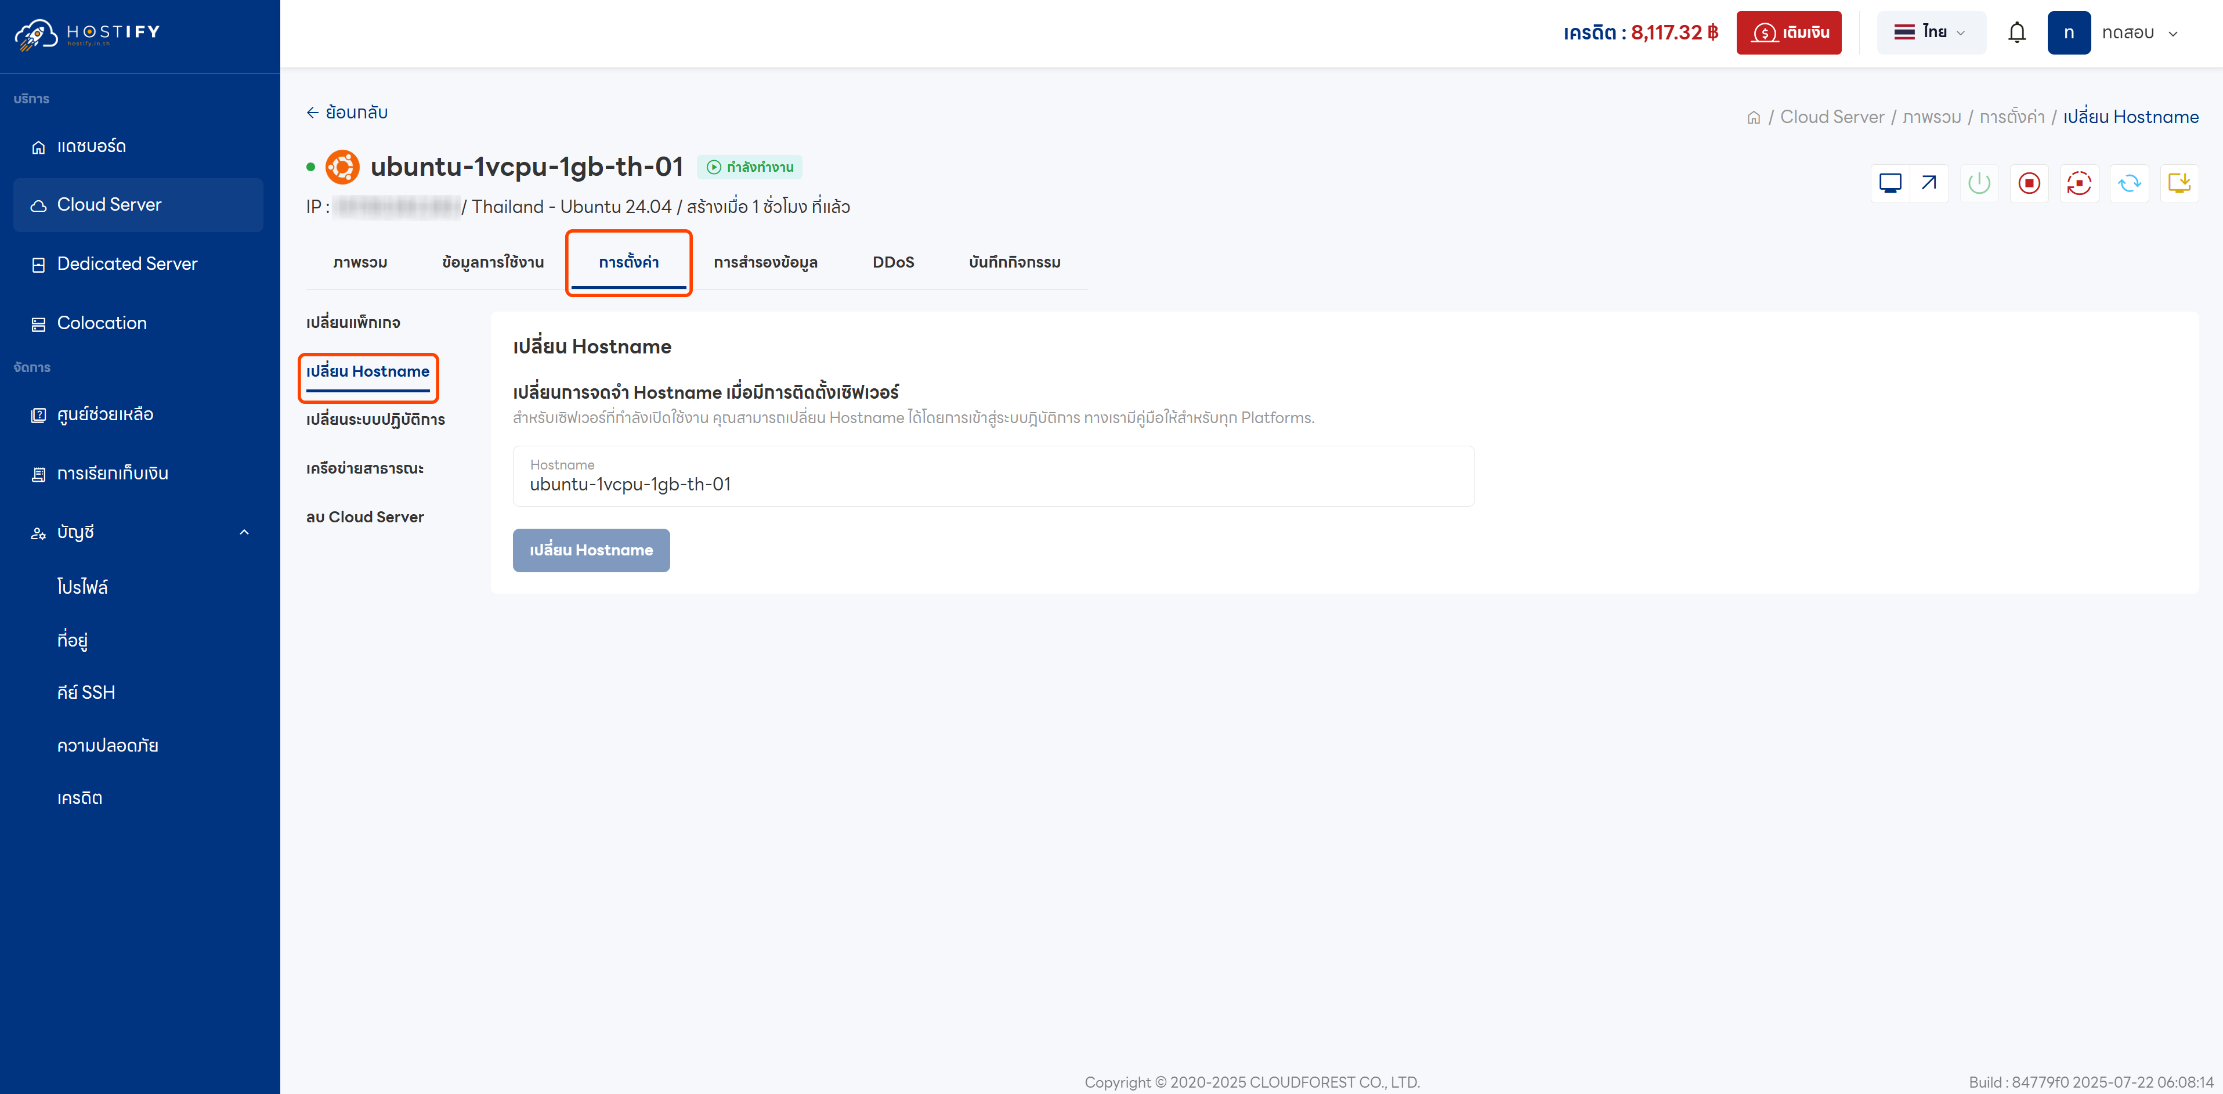Open แดชบอร์ด in the sidebar

[x=138, y=147]
